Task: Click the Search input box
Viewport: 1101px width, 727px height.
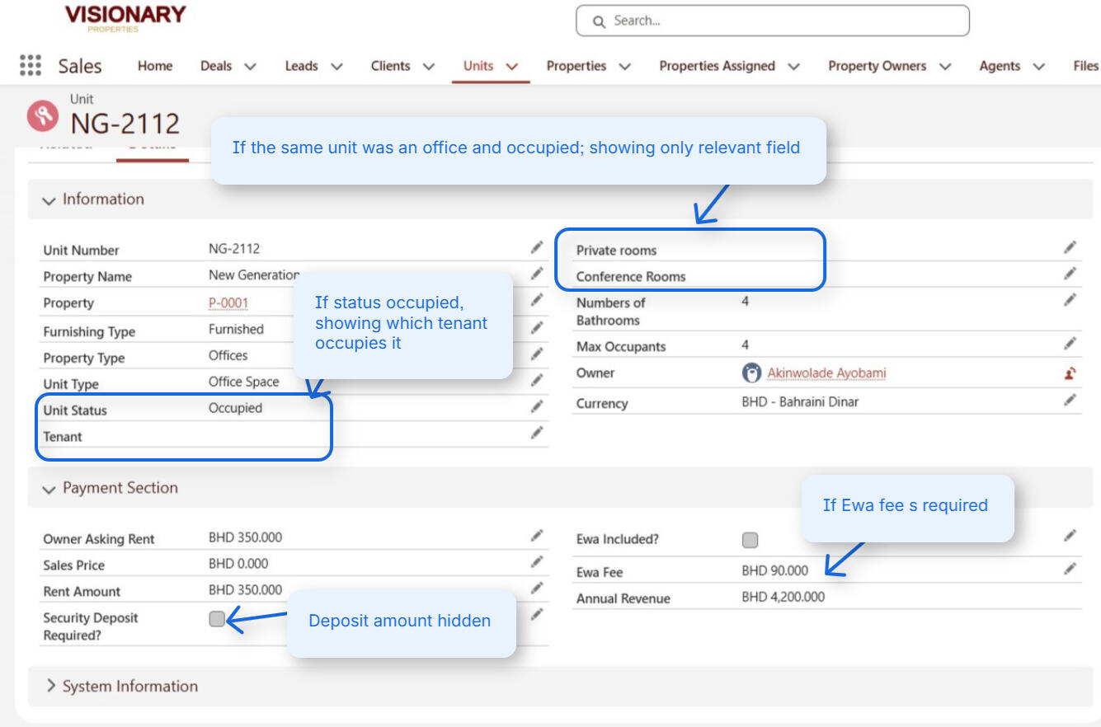Action: pos(772,21)
